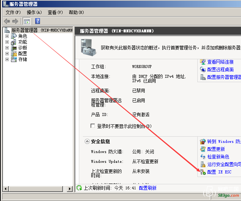241x201 pixels.
Task: Click the 安全信息 section heading
Action: point(100,141)
